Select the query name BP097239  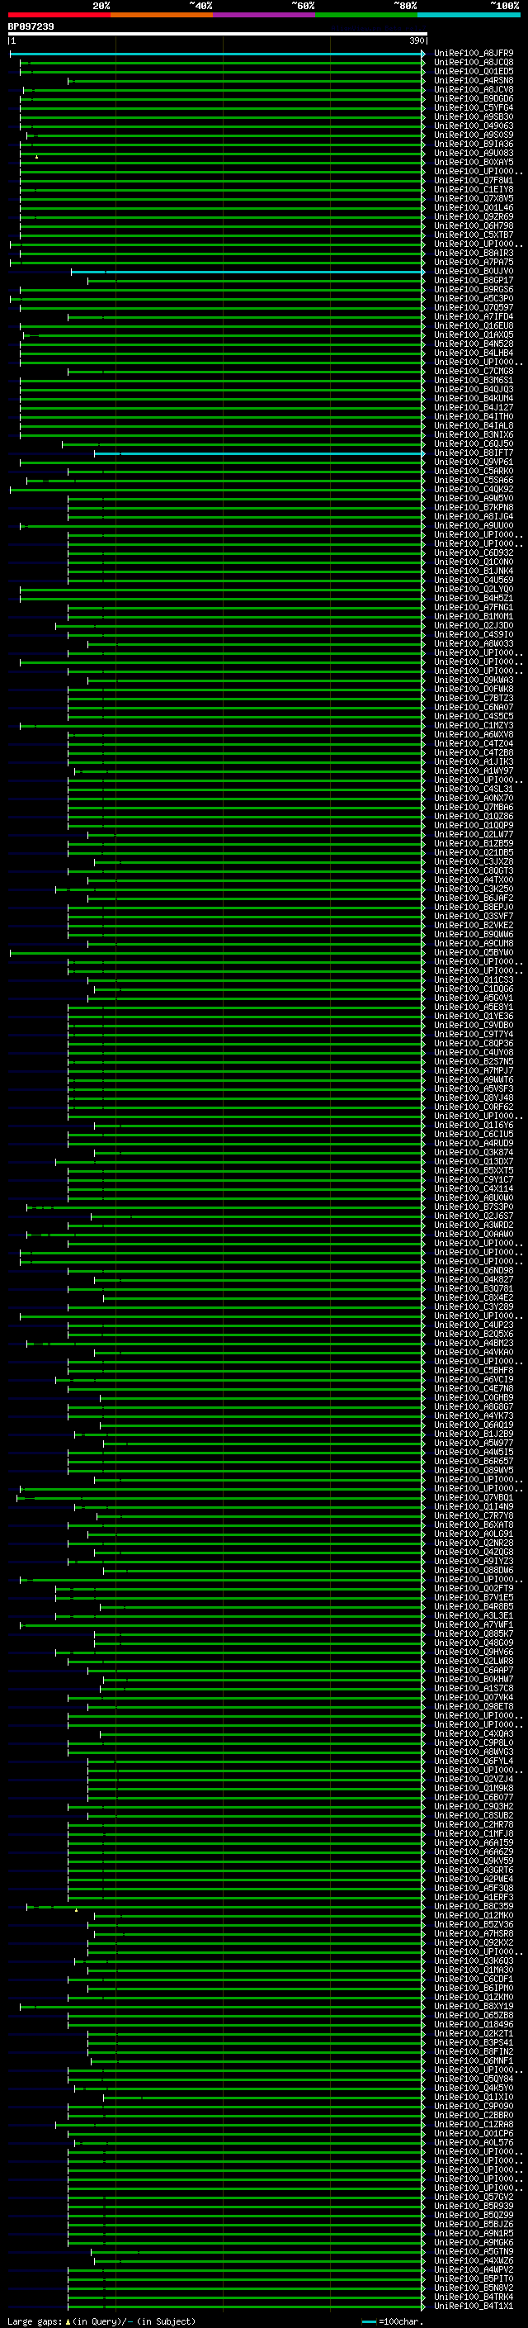[x=31, y=27]
